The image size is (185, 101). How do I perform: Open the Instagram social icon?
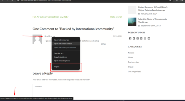pyautogui.click(x=145, y=38)
